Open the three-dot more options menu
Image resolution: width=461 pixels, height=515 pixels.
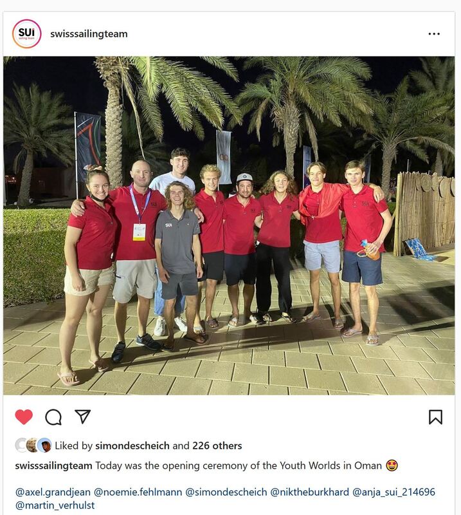pos(434,34)
